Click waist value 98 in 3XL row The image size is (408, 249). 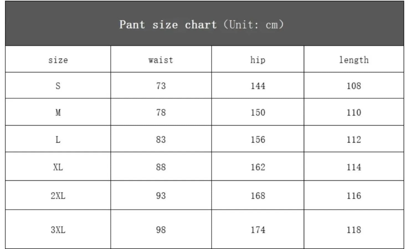pyautogui.click(x=161, y=230)
